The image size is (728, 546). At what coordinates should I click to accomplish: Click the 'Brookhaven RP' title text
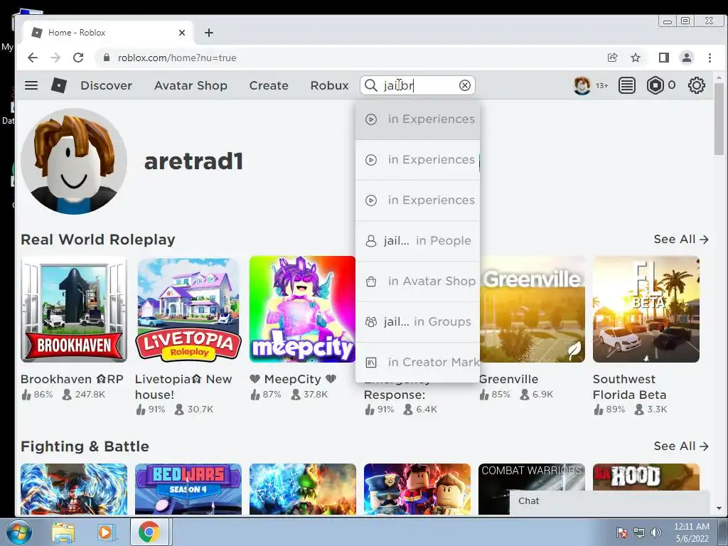pyautogui.click(x=72, y=379)
